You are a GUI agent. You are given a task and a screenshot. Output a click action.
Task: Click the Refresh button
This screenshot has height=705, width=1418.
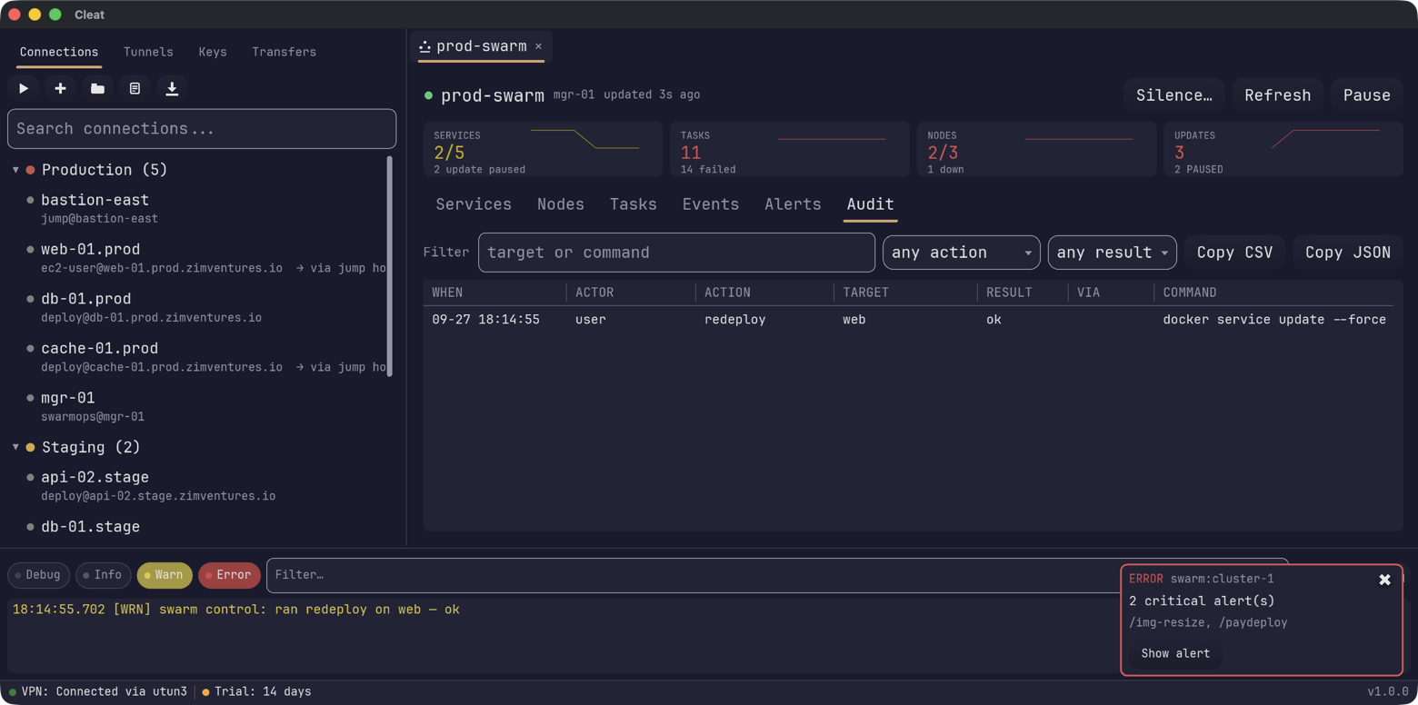pyautogui.click(x=1277, y=95)
